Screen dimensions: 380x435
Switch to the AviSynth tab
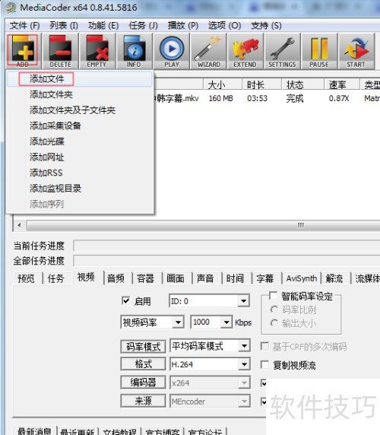[x=302, y=278]
